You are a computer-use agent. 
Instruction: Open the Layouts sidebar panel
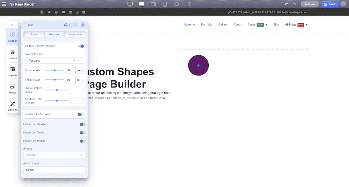[13, 72]
